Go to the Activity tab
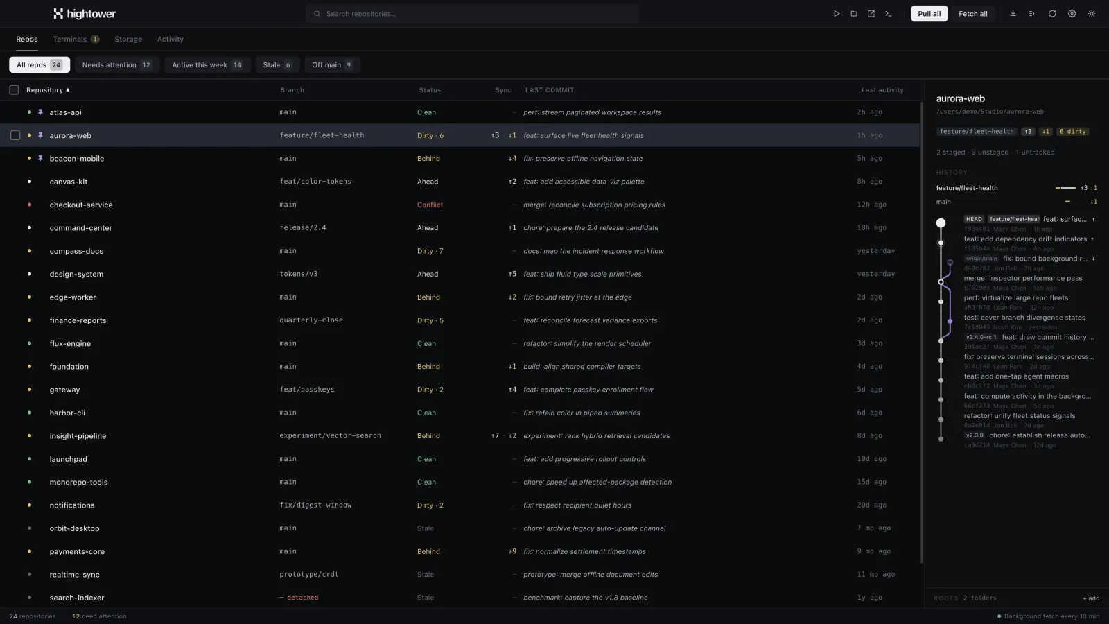 pos(171,40)
